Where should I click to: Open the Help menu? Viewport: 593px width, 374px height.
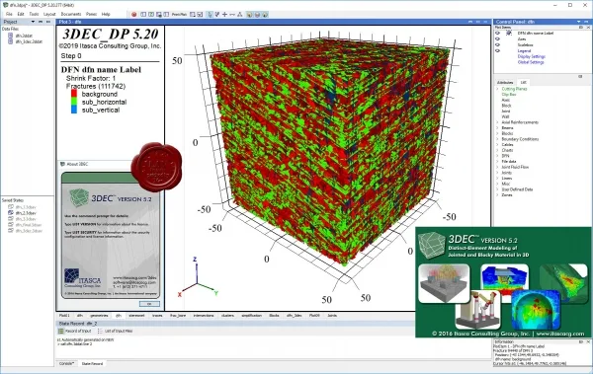pos(106,14)
